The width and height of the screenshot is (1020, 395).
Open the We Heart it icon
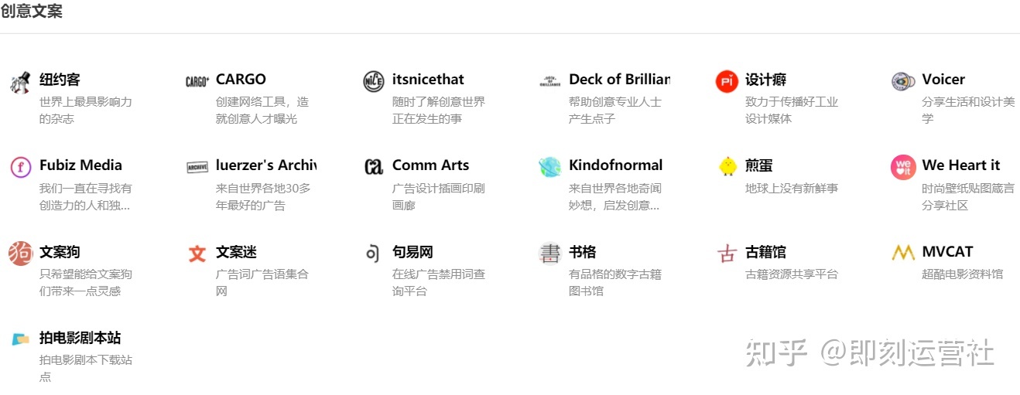pos(903,167)
